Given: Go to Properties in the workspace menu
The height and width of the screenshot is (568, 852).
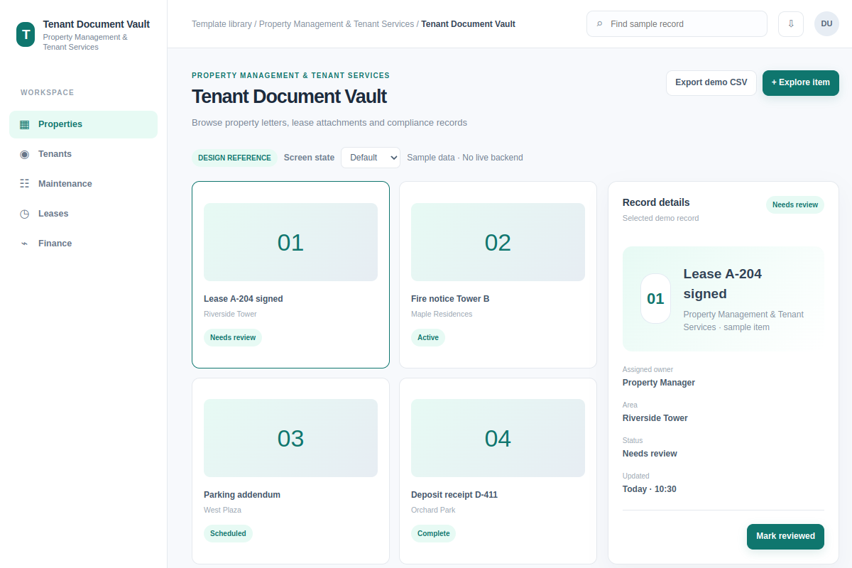Looking at the screenshot, I should click(83, 124).
